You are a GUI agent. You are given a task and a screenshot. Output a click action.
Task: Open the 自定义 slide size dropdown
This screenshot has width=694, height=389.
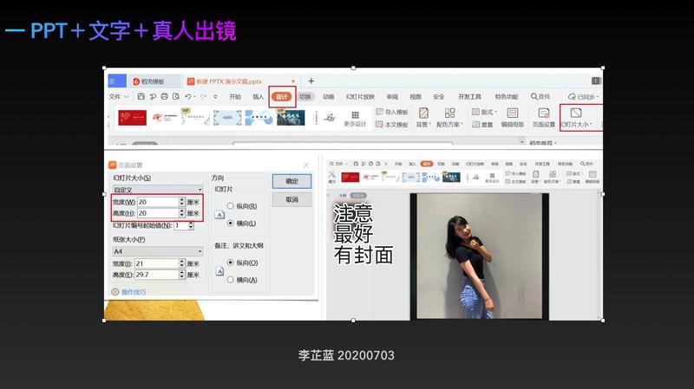(158, 189)
